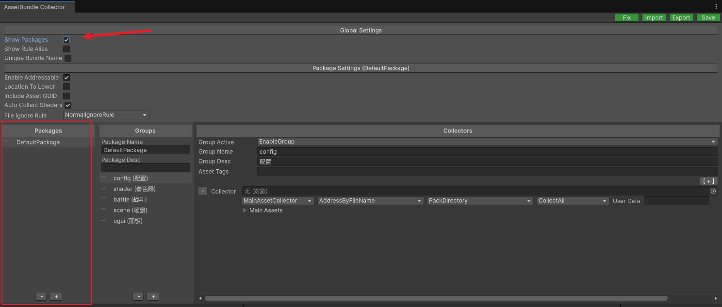Viewport: 722px width, 307px height.
Task: Select DefaultPackage in Packages list
Action: coord(48,142)
